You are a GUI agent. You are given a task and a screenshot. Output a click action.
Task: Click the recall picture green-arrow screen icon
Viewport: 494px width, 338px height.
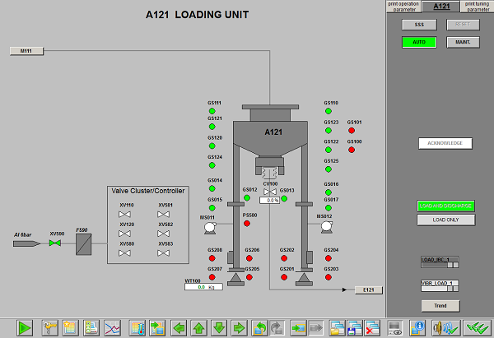[298, 328]
